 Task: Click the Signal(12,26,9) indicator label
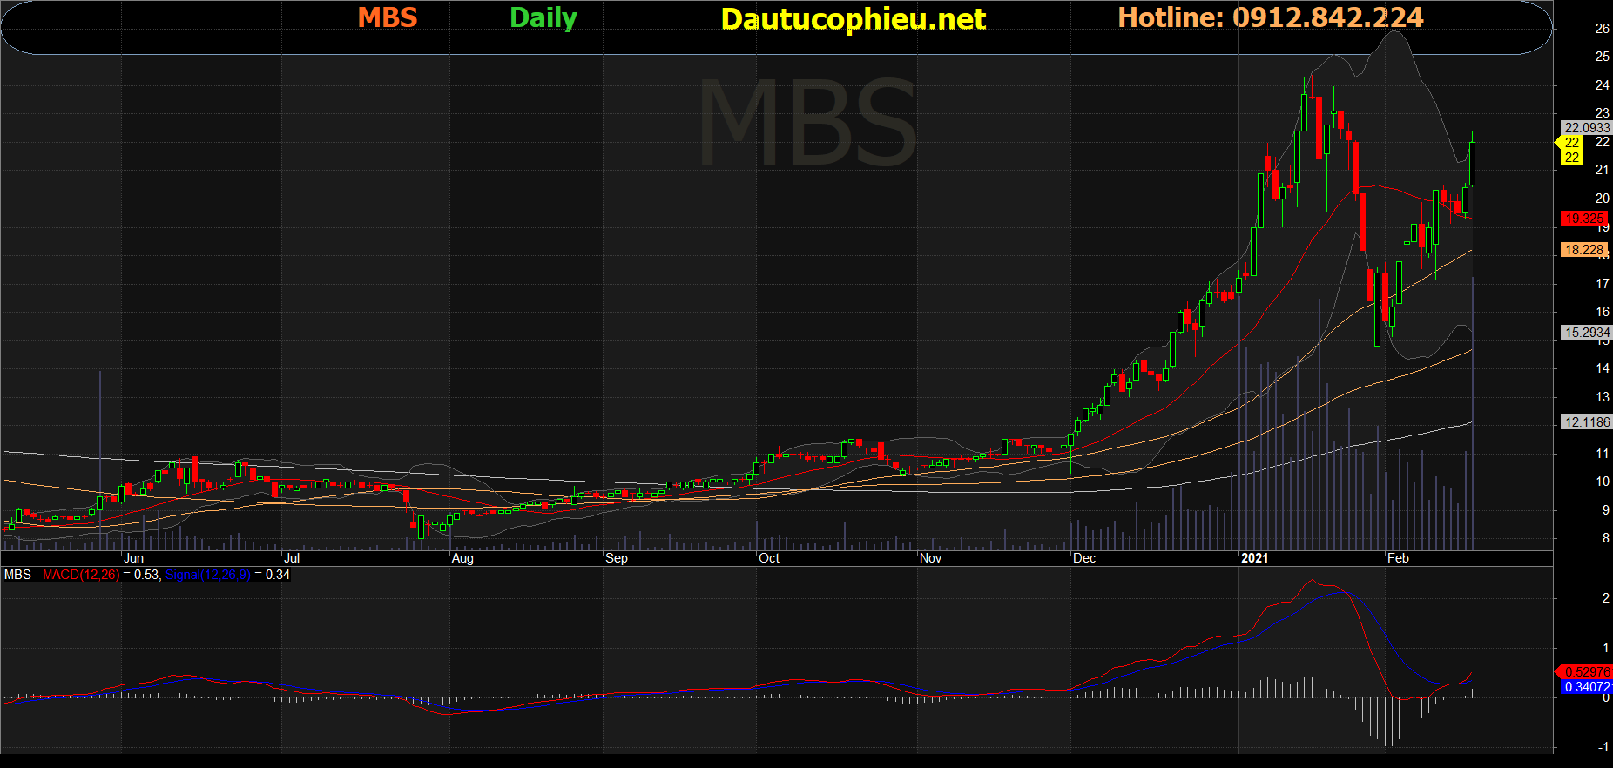coord(208,575)
